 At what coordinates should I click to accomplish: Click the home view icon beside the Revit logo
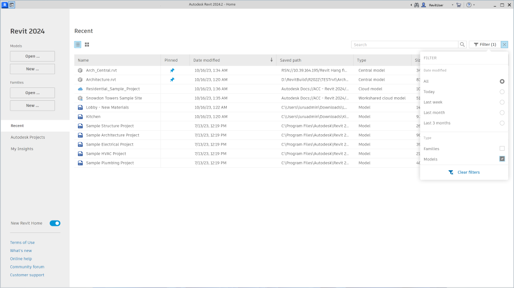[x=12, y=5]
